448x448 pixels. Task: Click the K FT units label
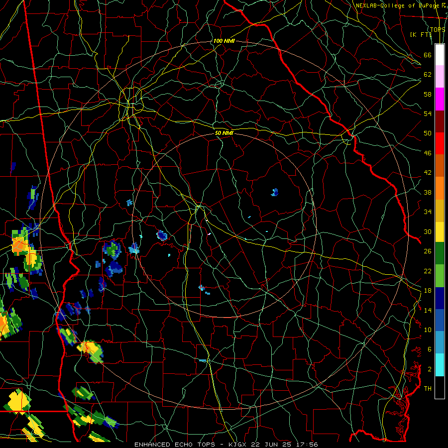(x=421, y=34)
